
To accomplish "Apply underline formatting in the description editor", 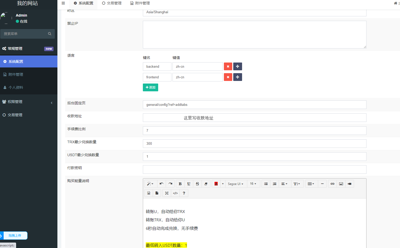I will [x=189, y=184].
